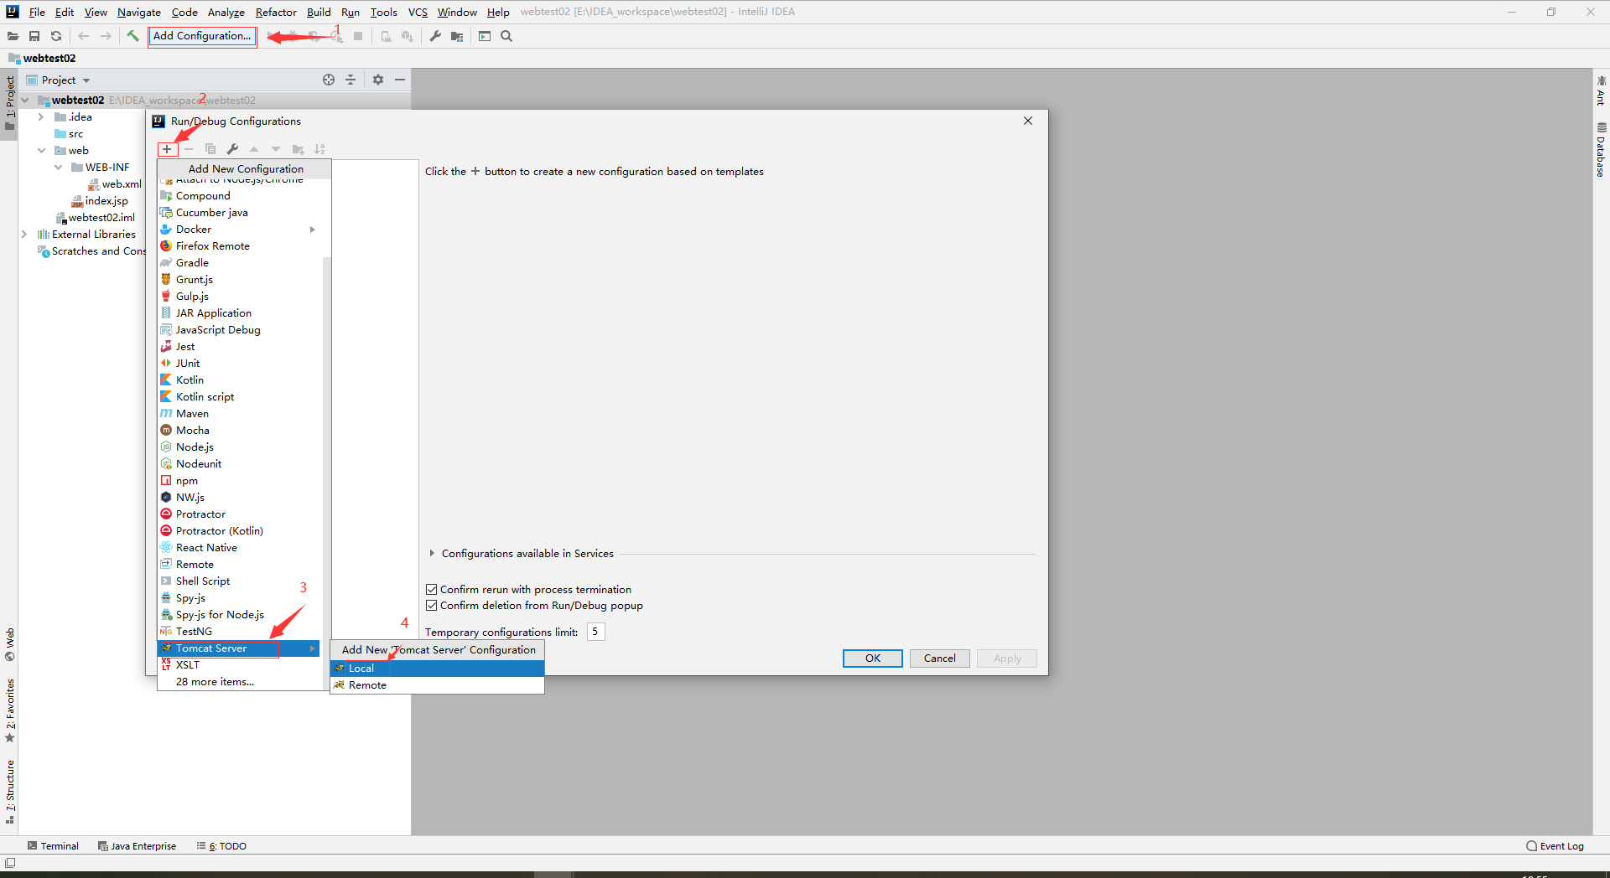This screenshot has width=1610, height=878.
Task: Open the Terminal tool window
Action: click(53, 845)
